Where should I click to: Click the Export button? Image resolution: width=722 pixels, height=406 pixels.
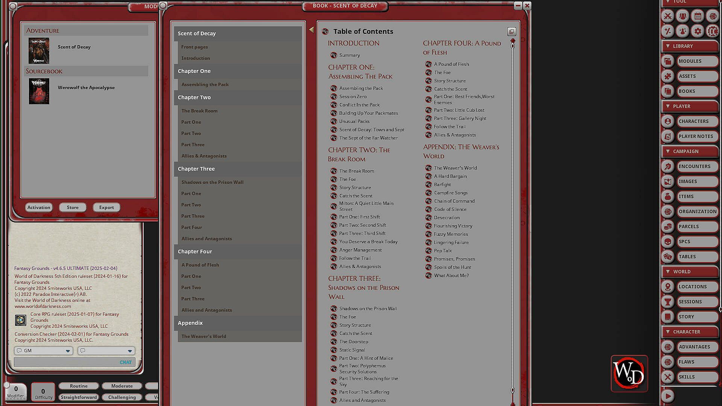[106, 208]
